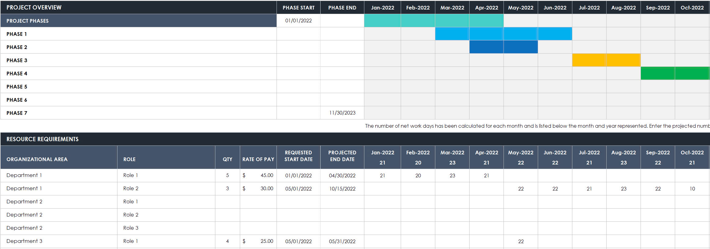This screenshot has width=710, height=249.
Task: Click the PHASE START column header
Action: [x=298, y=8]
